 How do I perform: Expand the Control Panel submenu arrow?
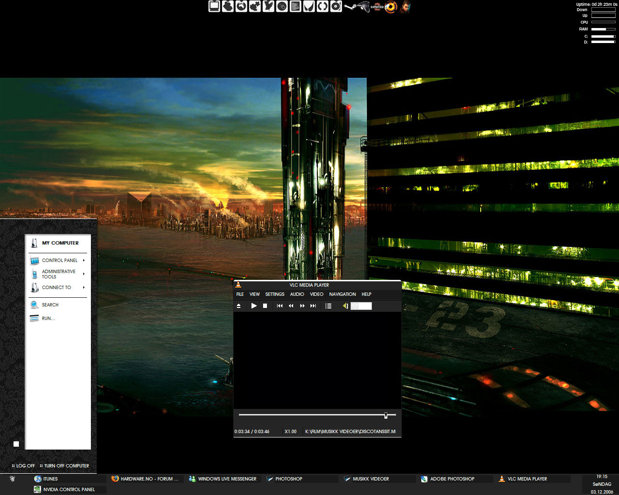tap(84, 261)
